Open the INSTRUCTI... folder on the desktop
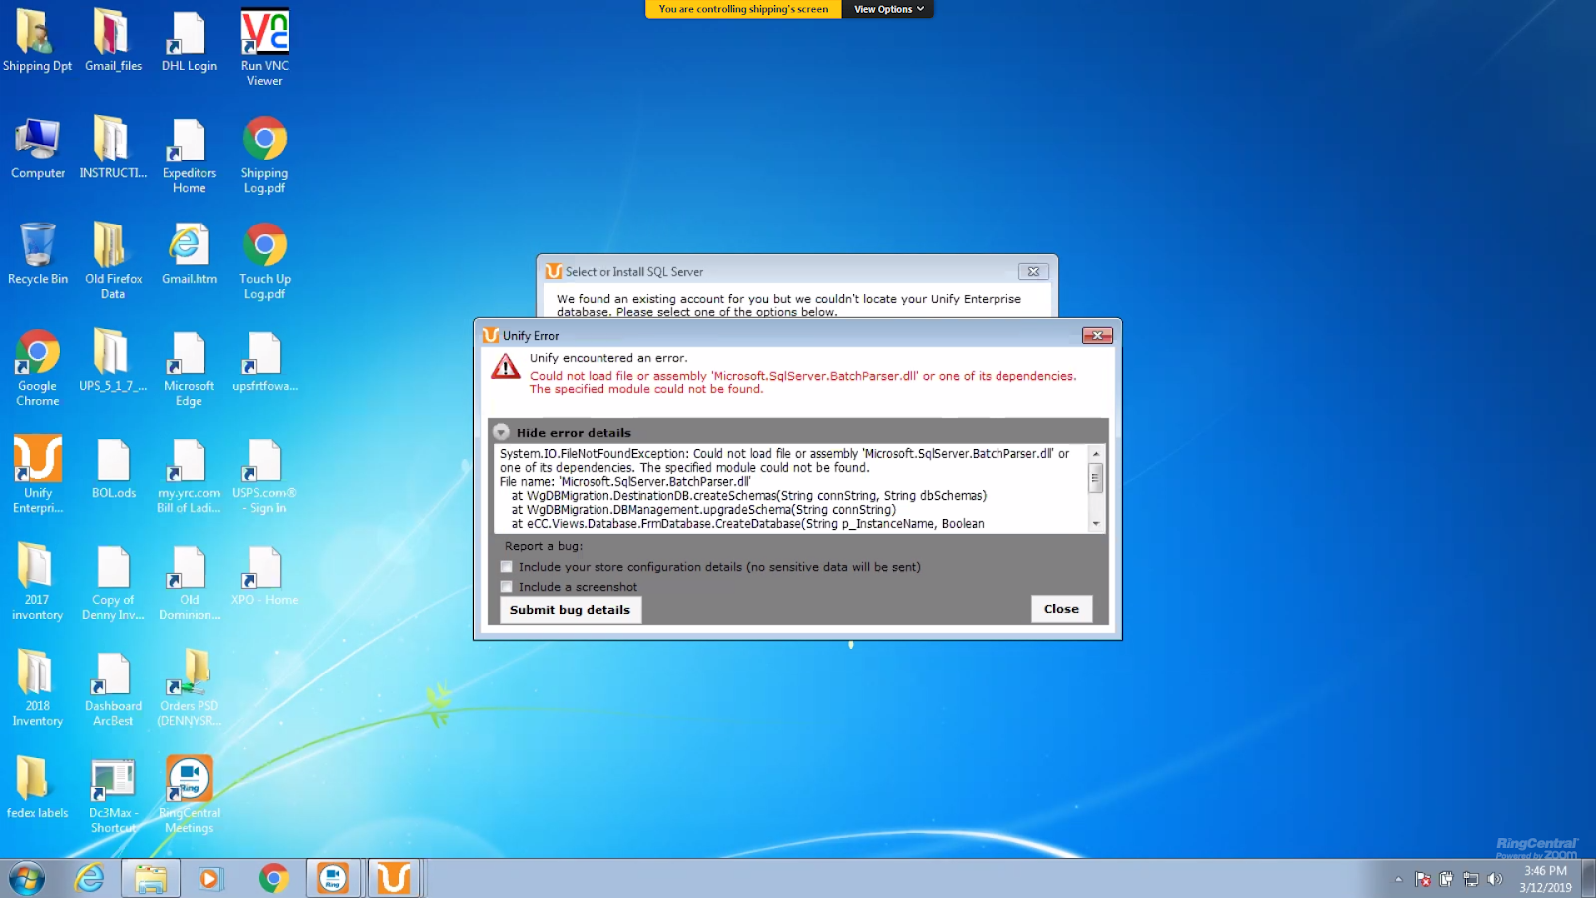Viewport: 1596px width, 898px height. (x=113, y=147)
